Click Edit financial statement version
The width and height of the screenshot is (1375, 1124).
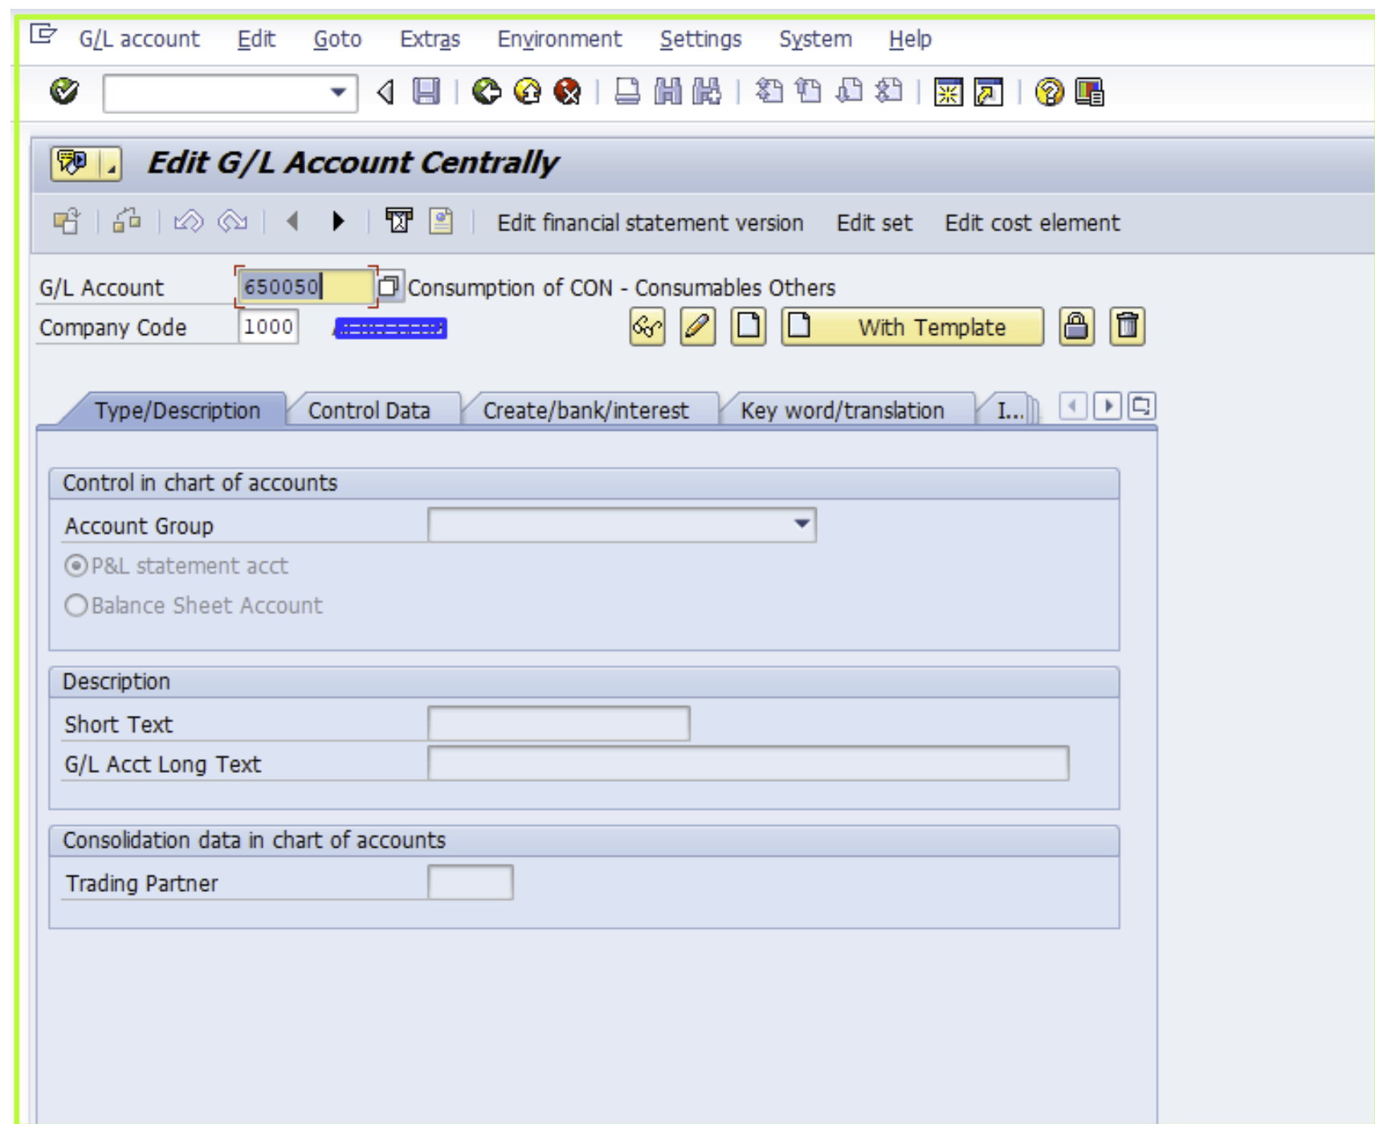tap(650, 223)
